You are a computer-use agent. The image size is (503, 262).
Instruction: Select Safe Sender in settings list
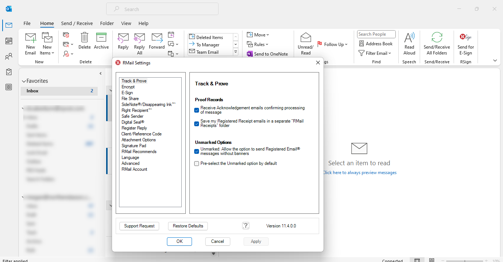pos(132,116)
